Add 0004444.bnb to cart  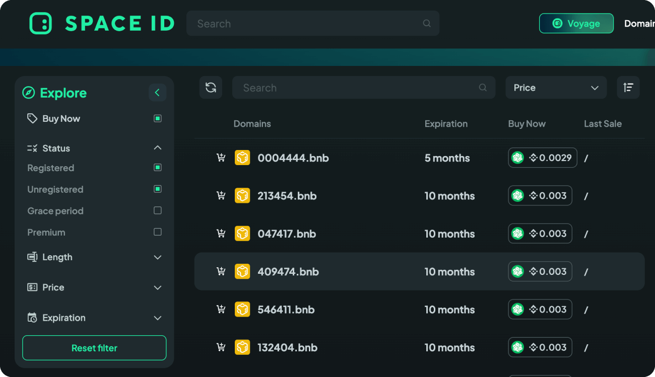(221, 158)
